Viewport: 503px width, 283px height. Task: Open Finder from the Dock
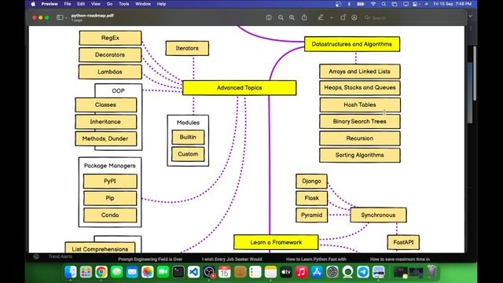(x=71, y=272)
